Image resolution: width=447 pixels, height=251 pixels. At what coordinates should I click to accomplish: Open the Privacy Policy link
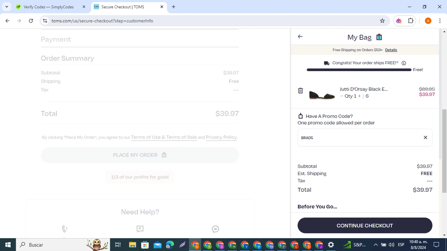coord(221,137)
